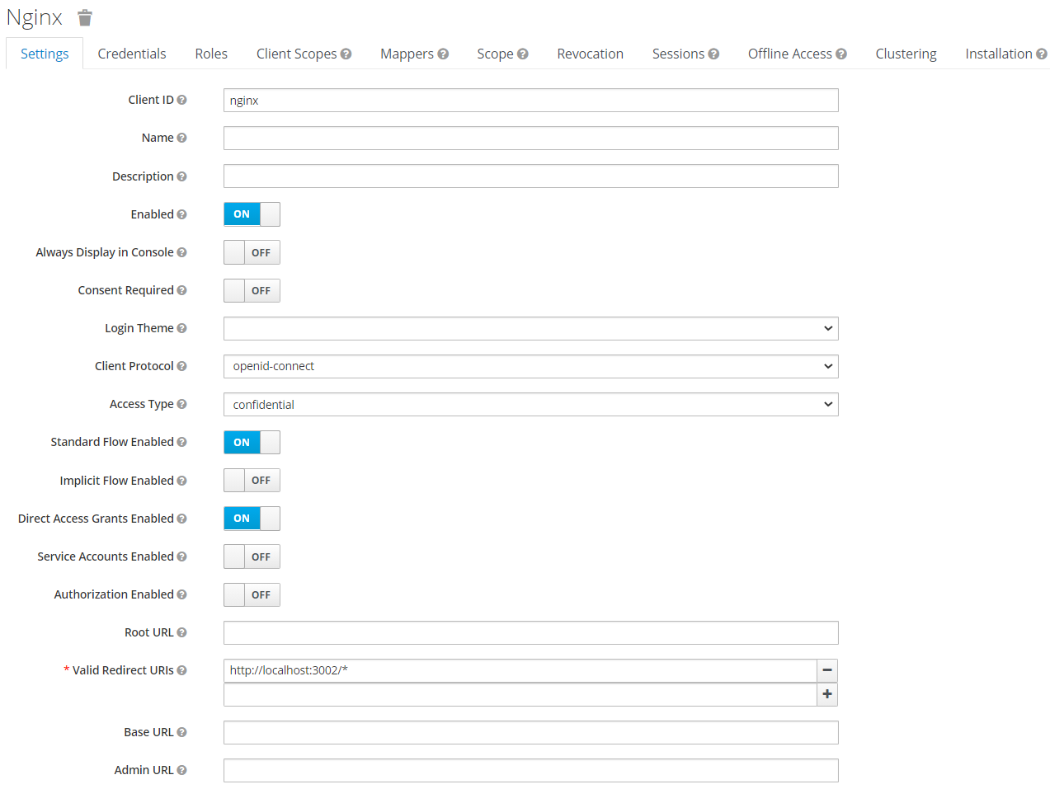Turn on Always Display in Console
1050x789 pixels.
click(252, 252)
